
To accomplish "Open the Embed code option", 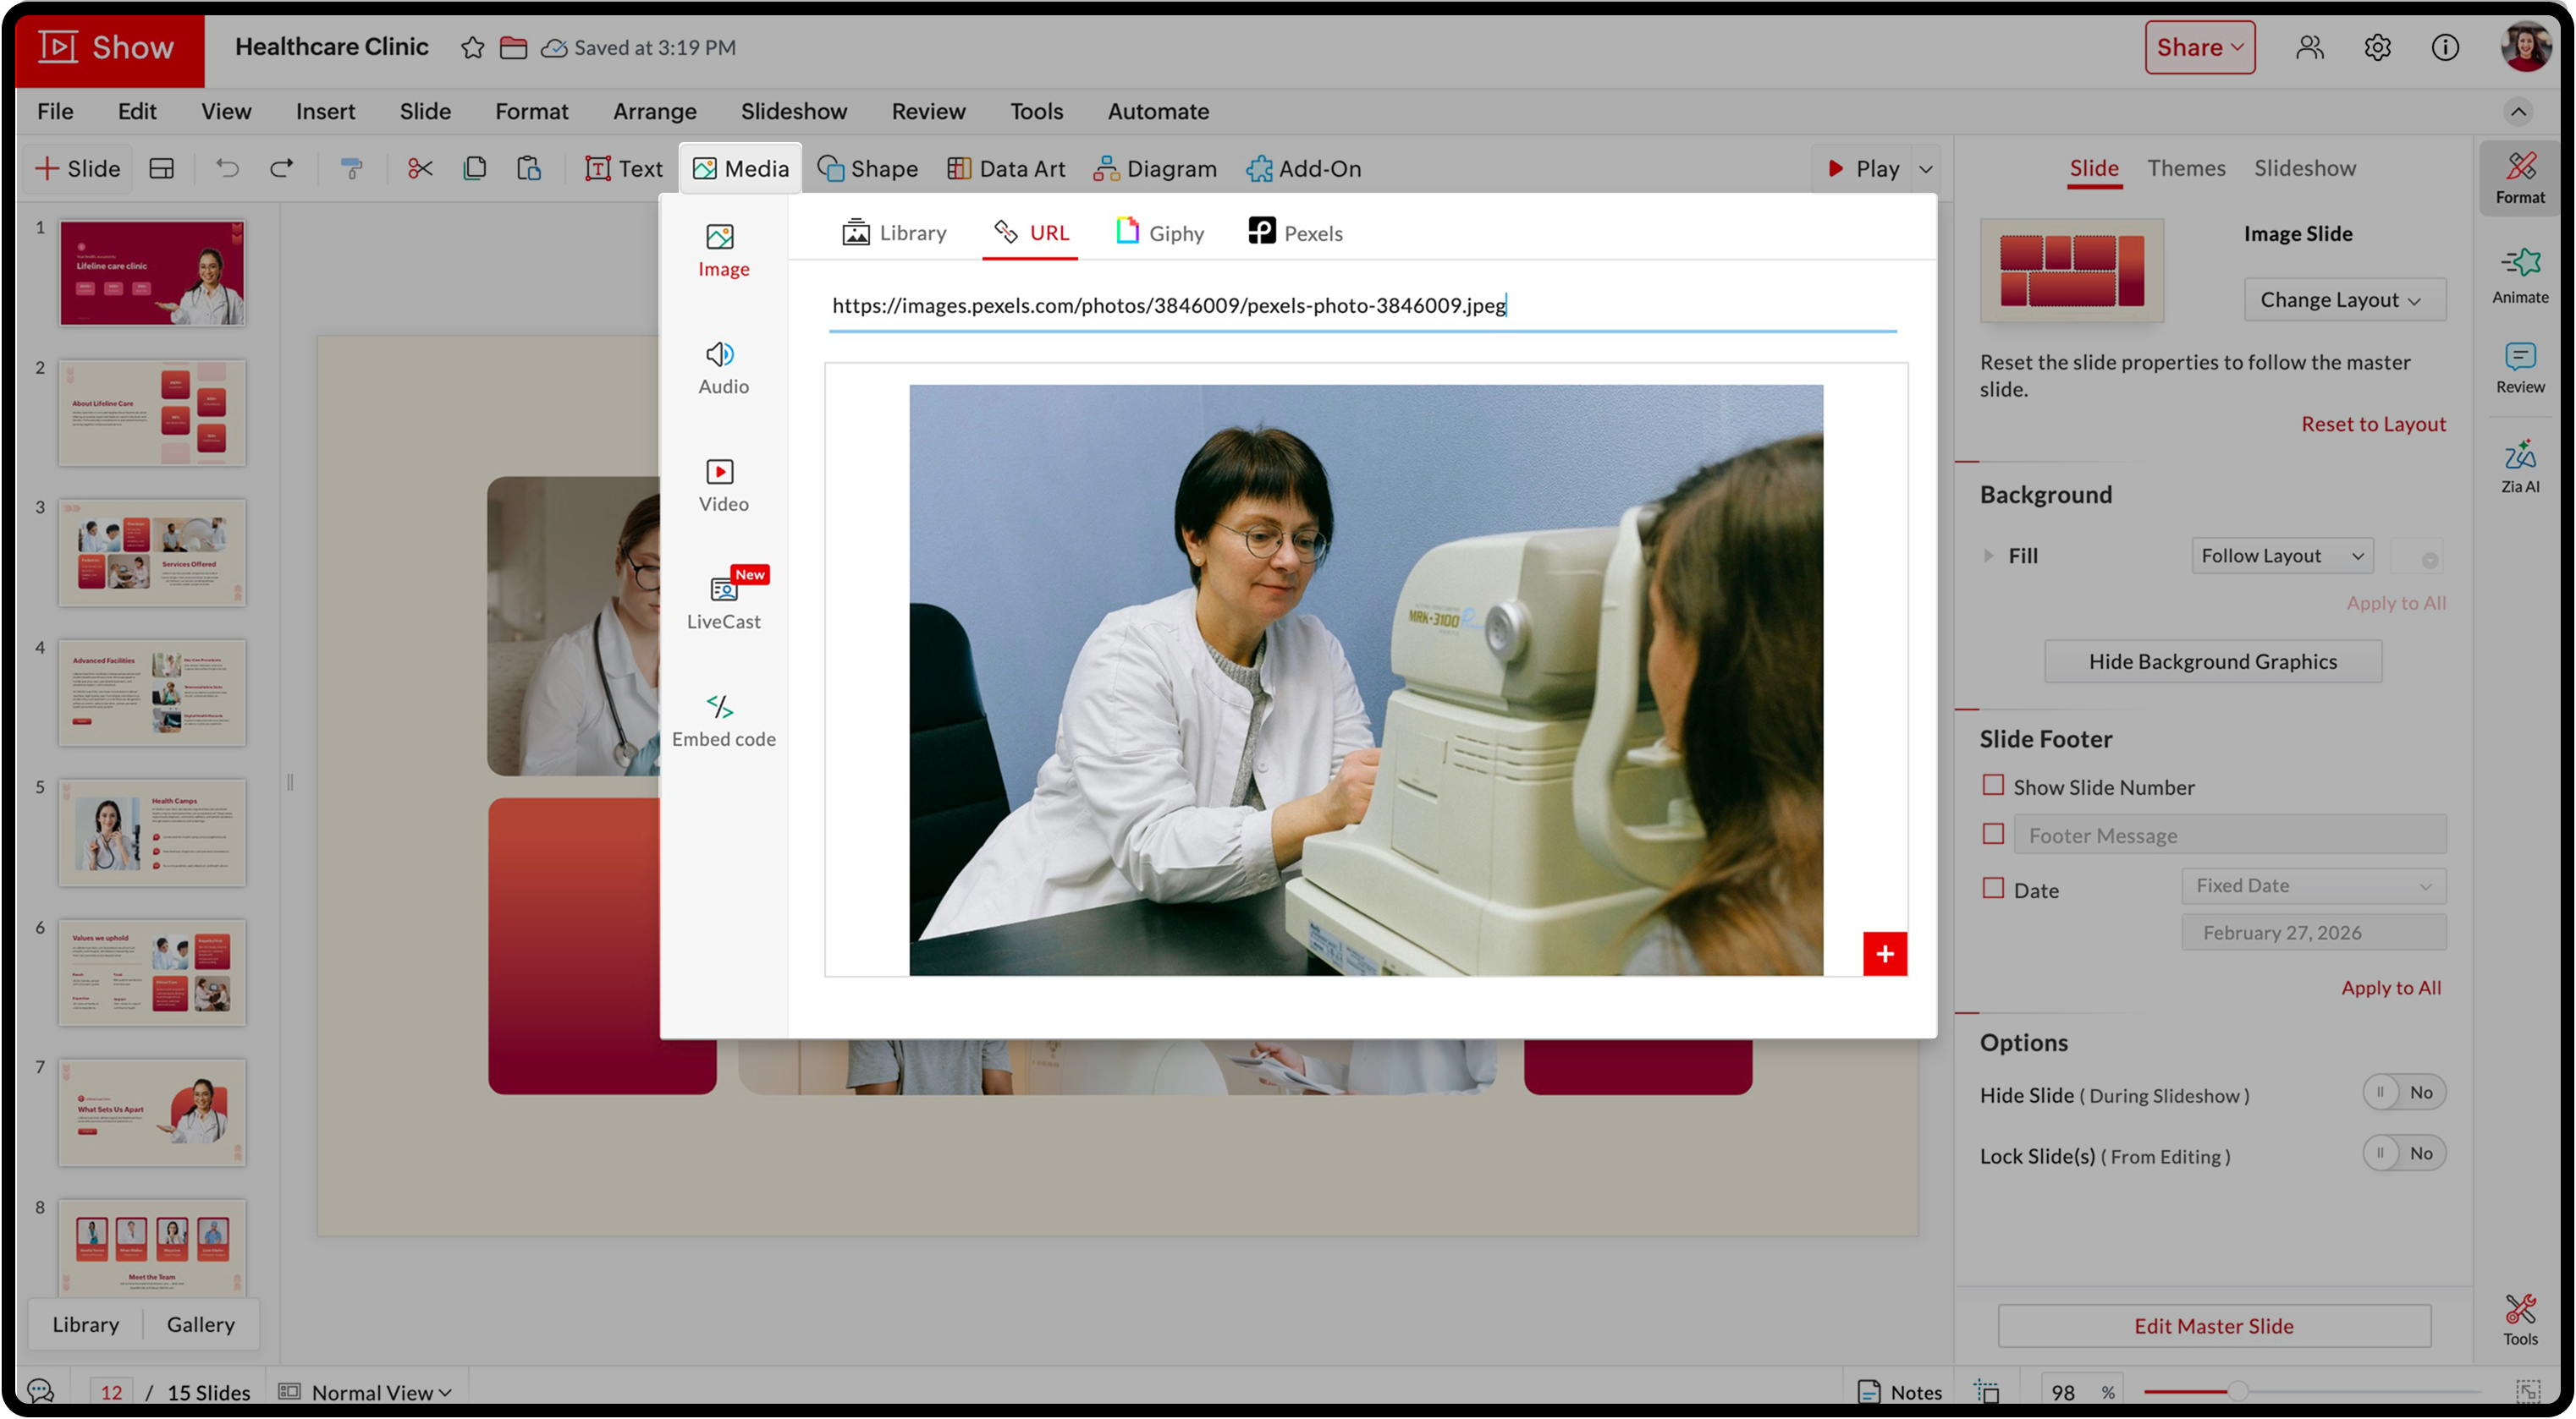I will (722, 720).
